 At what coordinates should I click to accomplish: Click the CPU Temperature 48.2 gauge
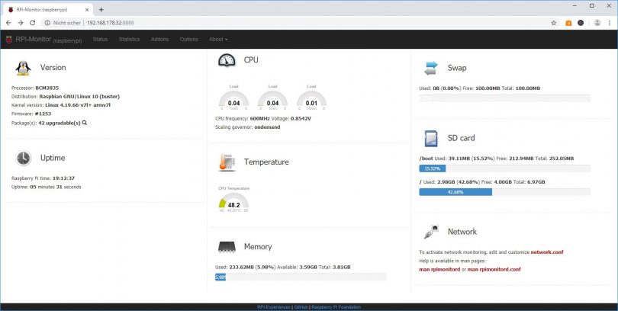tap(233, 202)
